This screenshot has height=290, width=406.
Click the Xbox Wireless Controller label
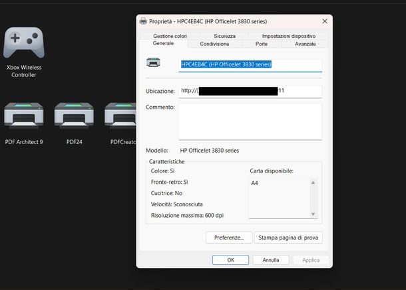coord(24,71)
